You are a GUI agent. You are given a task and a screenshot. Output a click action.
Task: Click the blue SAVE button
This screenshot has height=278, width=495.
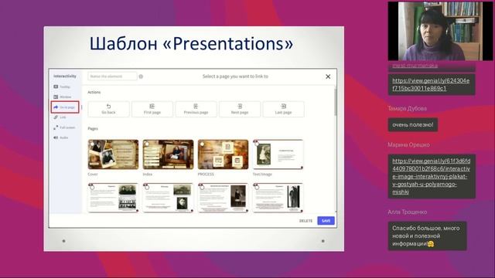click(326, 221)
